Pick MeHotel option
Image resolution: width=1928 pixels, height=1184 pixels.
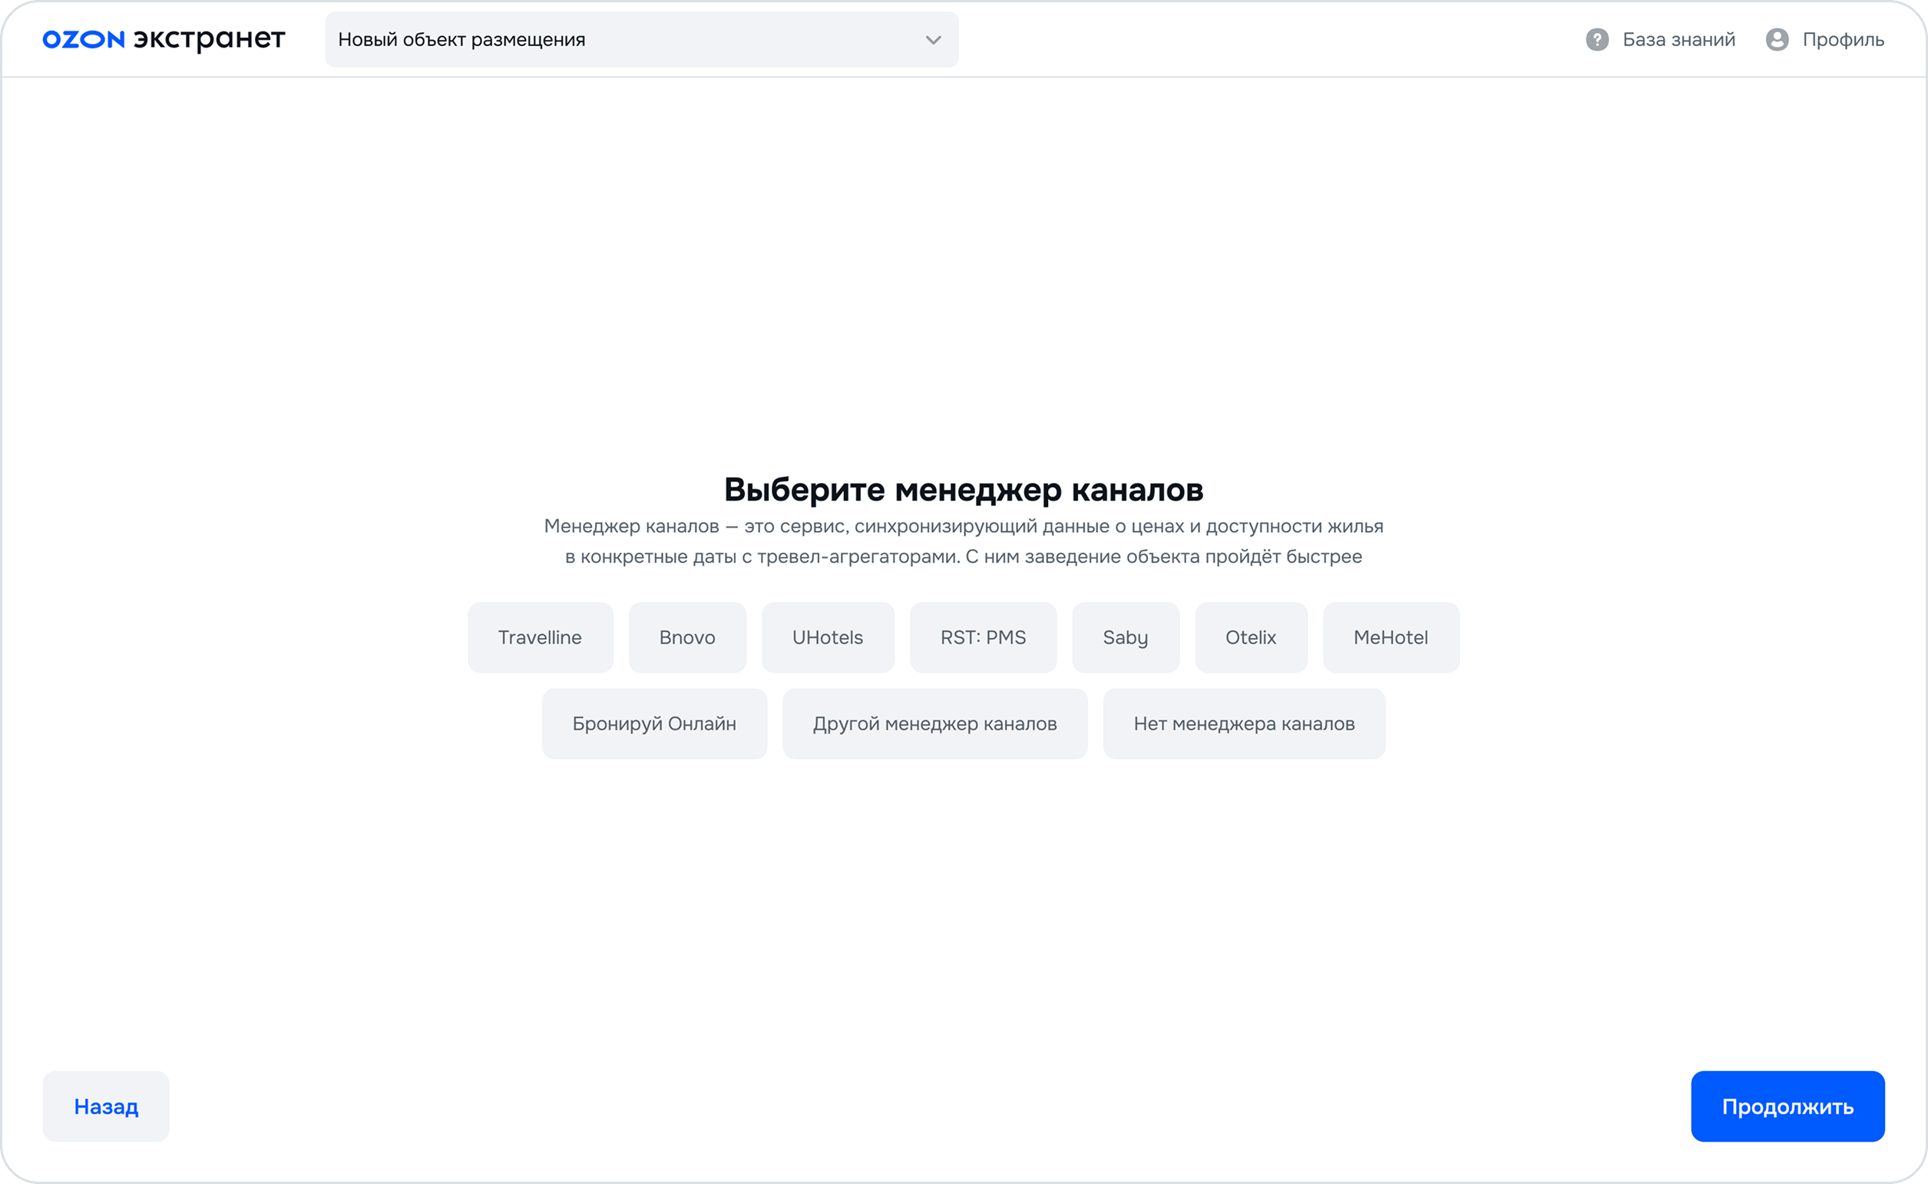1391,637
